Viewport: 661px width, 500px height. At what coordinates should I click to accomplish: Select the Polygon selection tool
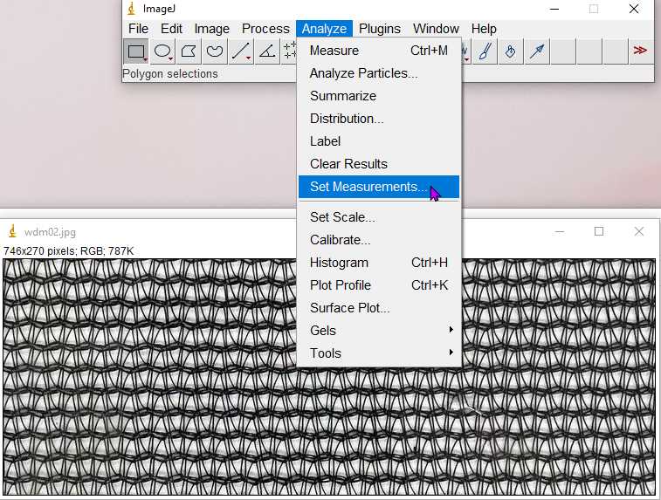[189, 51]
